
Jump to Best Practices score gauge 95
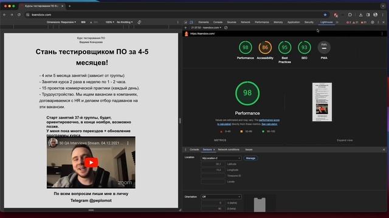[x=284, y=47]
